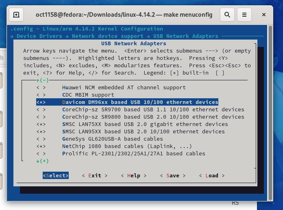Click the Save button
The width and height of the screenshot is (283, 210).
tap(173, 175)
